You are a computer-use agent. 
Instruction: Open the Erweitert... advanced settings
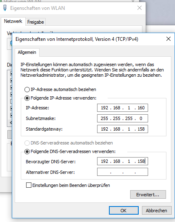click(x=148, y=195)
